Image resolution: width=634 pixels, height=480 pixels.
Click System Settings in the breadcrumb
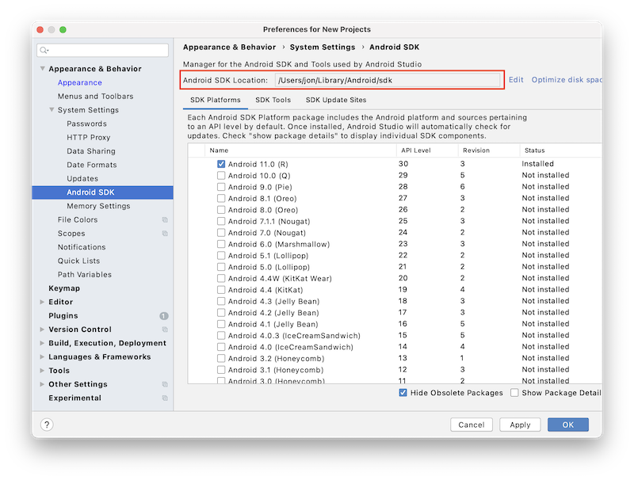coord(323,48)
